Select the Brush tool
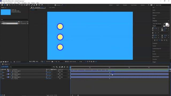This screenshot has width=171, height=96. pyautogui.click(x=32, y=5)
